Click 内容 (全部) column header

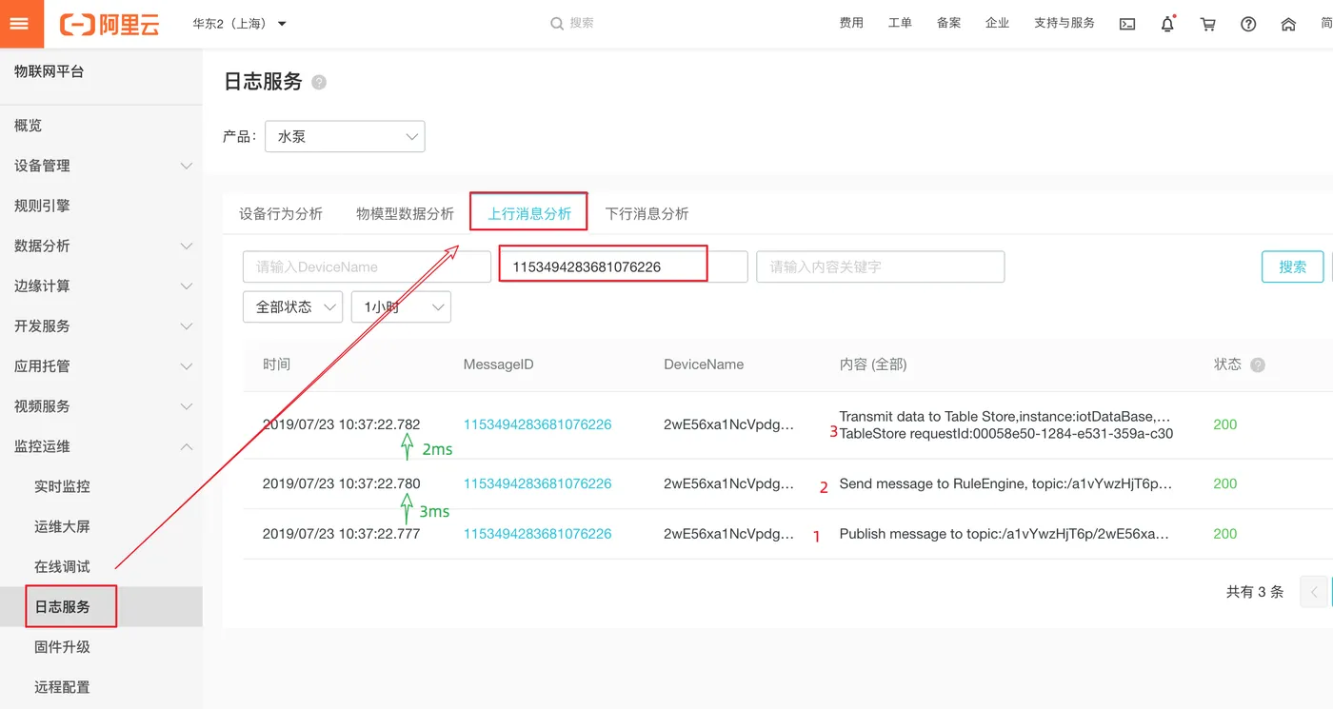872,364
